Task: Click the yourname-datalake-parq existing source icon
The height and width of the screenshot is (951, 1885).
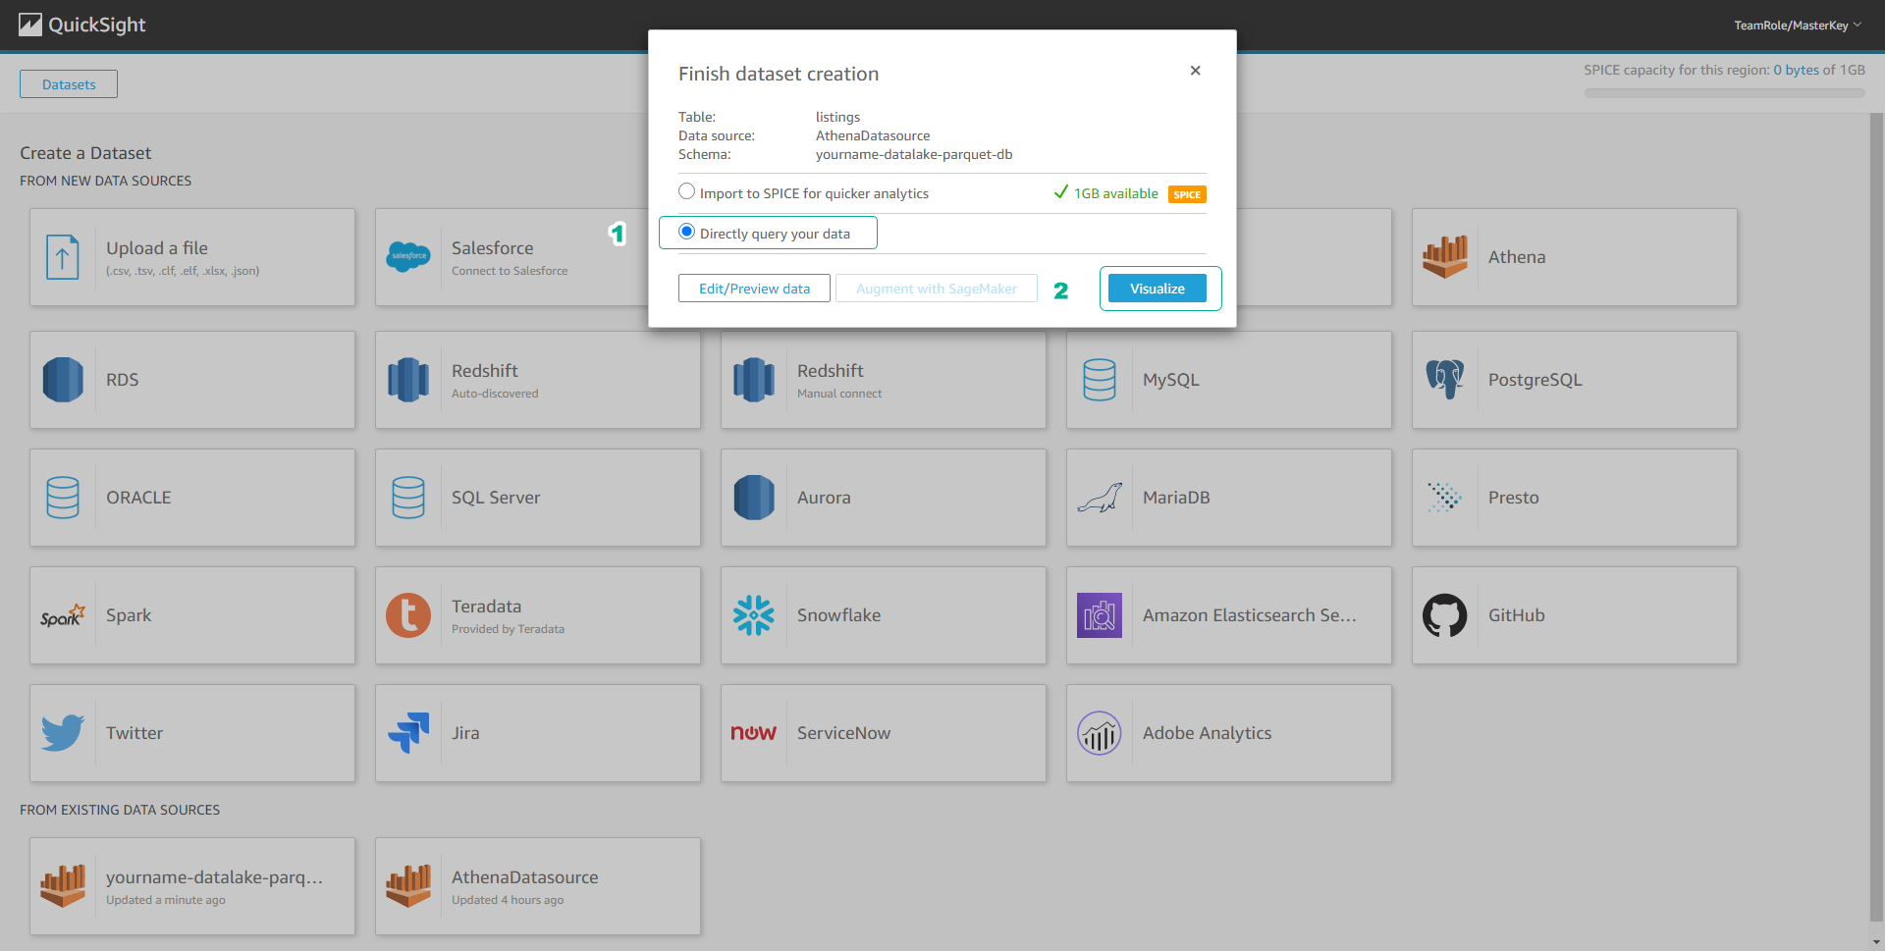Action: pos(63,886)
